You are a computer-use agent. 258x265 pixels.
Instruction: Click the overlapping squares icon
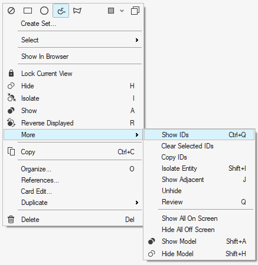tap(135, 11)
